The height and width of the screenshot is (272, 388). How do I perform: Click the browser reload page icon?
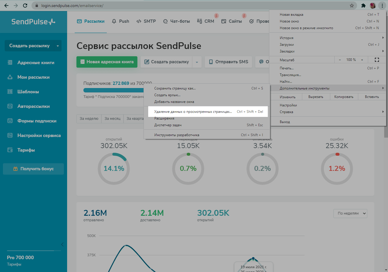pos(25,6)
